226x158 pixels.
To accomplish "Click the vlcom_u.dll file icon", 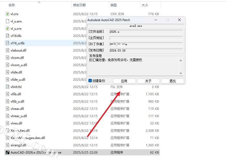I will (8, 65).
